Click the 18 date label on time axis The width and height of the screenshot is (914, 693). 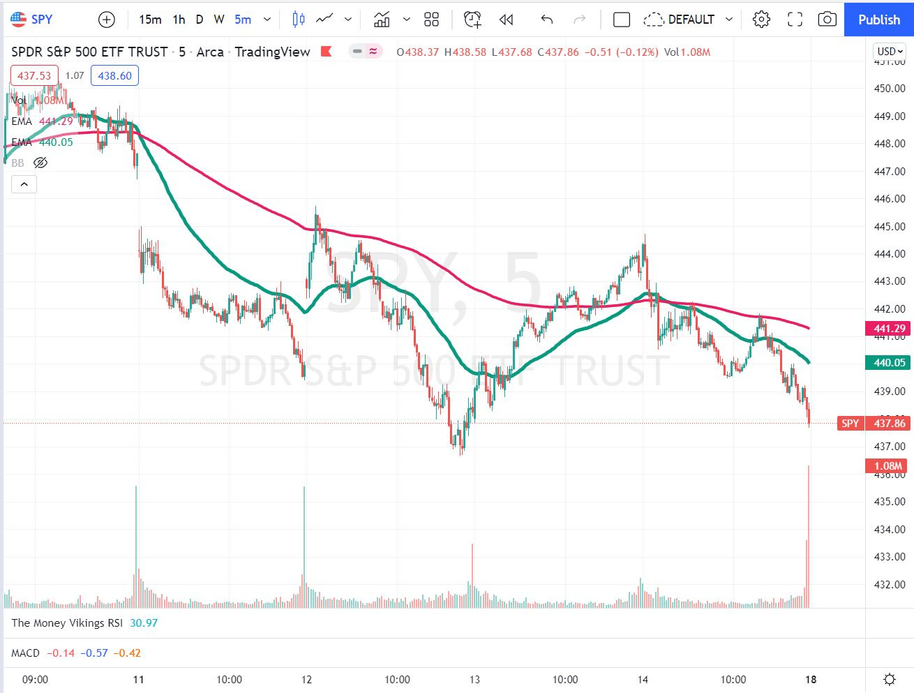pos(811,679)
